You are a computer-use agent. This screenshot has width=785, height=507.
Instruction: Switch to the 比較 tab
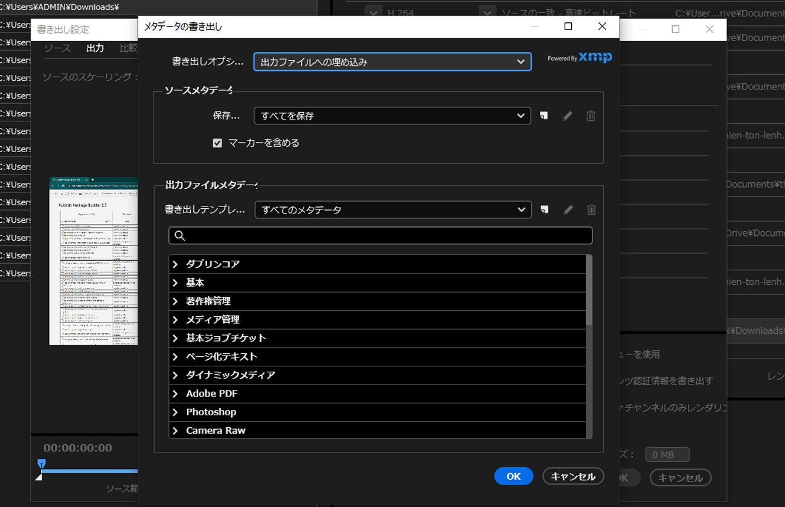pos(128,48)
